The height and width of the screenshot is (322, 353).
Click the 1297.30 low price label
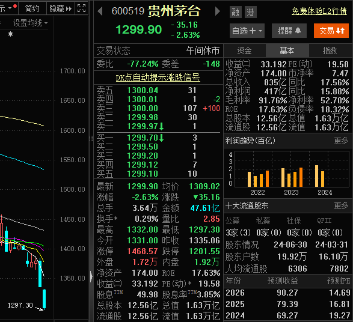20,305
